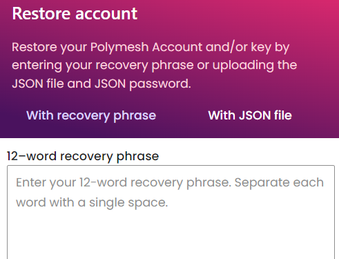Click the placeholder line word with a single space

coord(92,202)
